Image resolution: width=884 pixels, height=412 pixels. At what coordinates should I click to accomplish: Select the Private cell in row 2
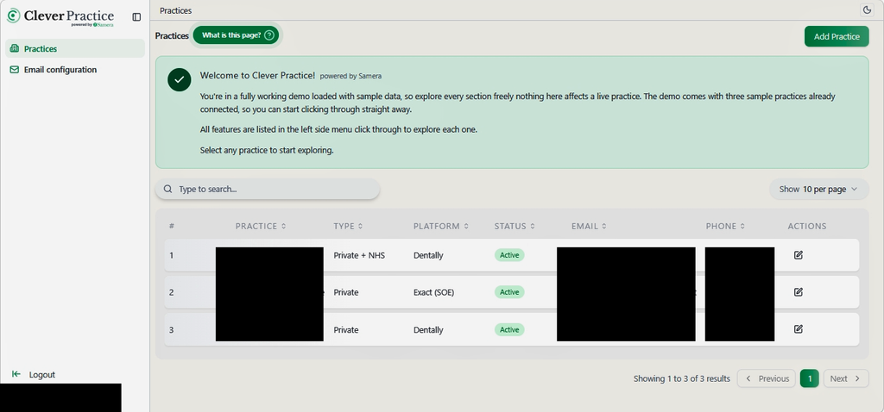point(345,293)
